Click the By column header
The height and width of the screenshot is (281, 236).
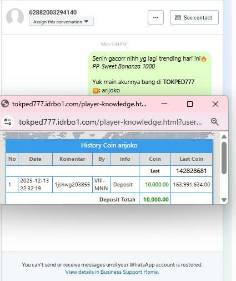click(102, 159)
